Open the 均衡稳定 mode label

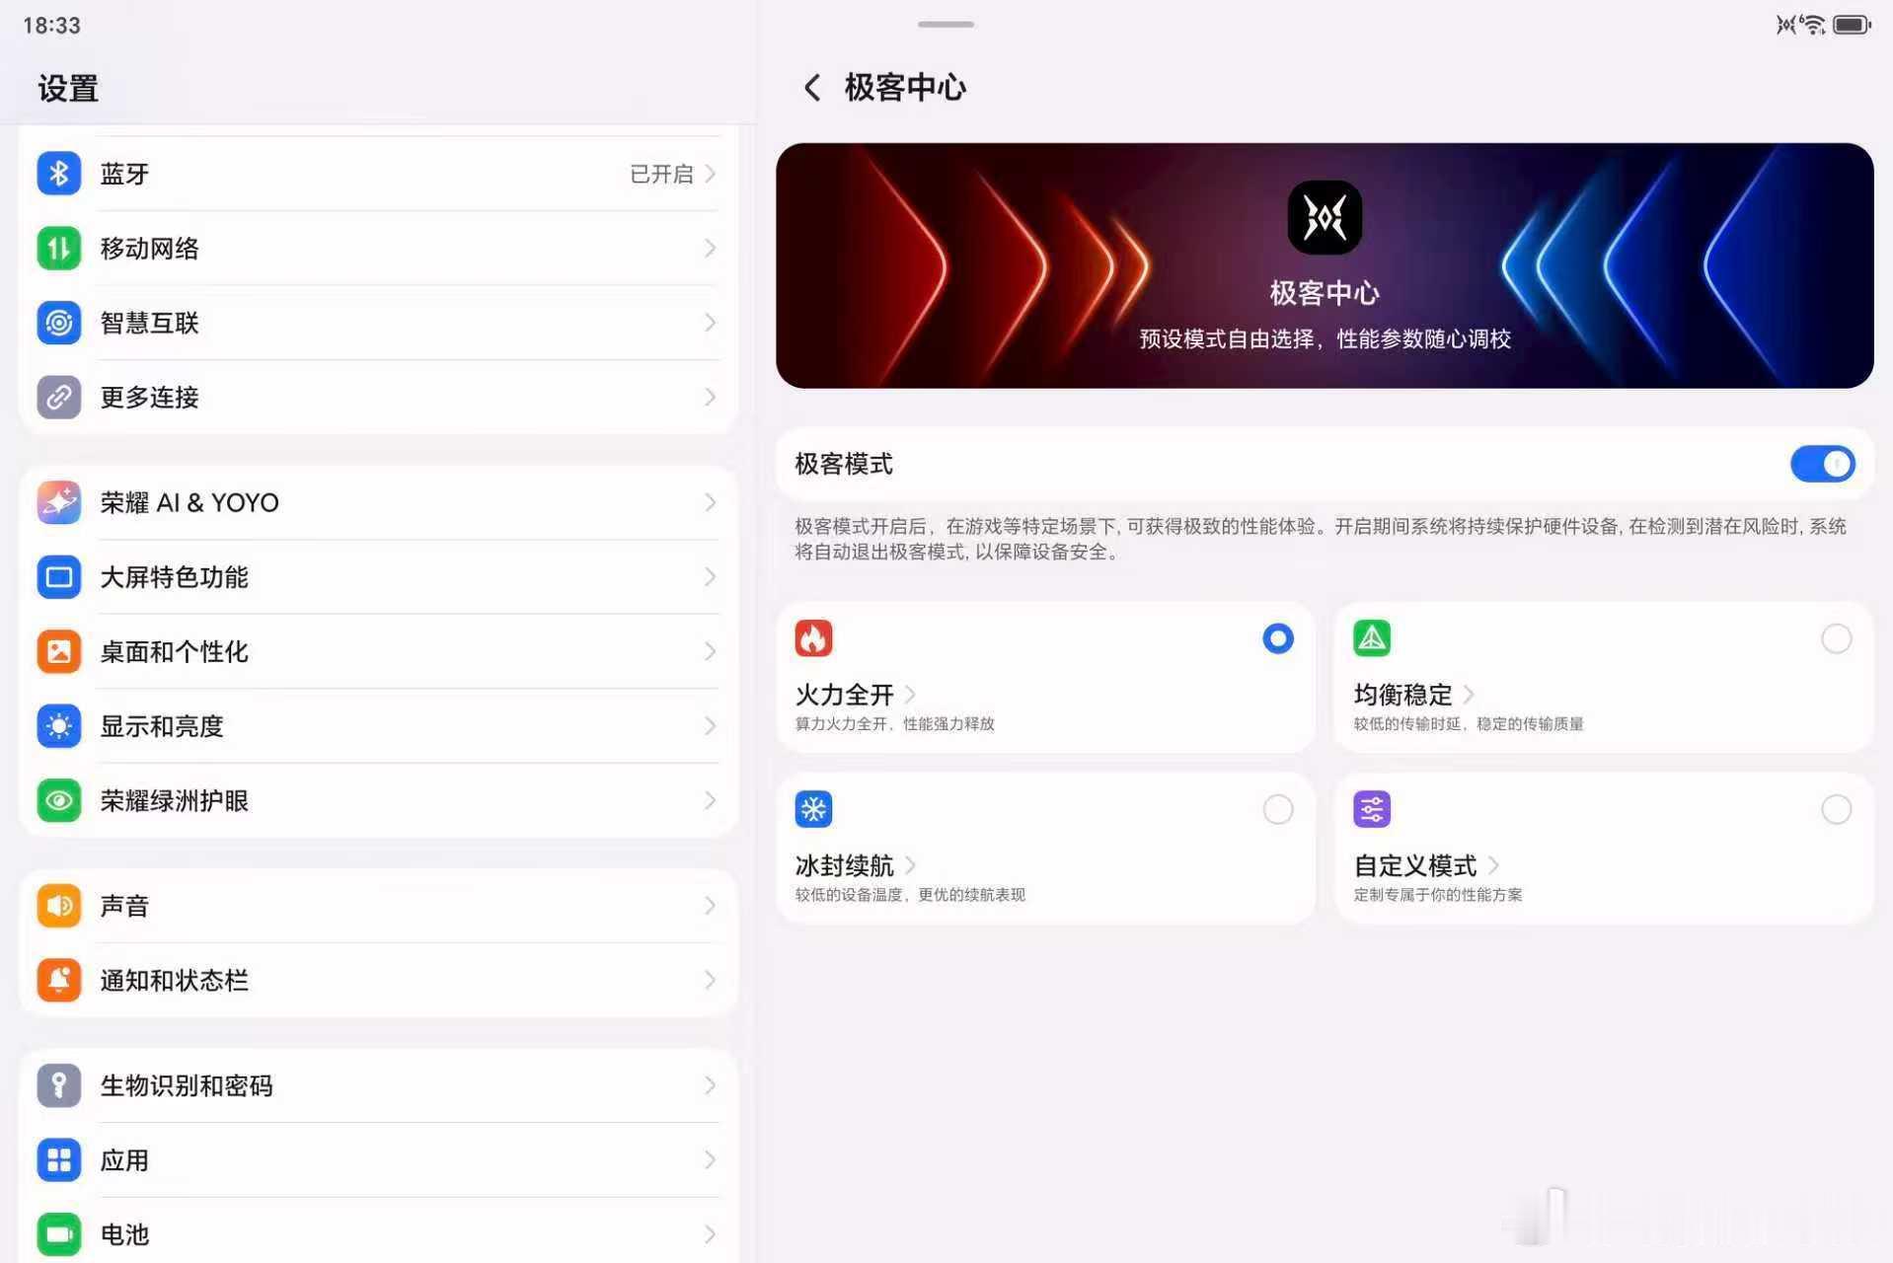(1402, 695)
